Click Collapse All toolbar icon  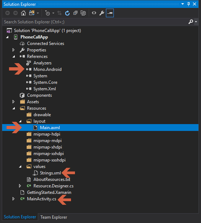(75, 13)
